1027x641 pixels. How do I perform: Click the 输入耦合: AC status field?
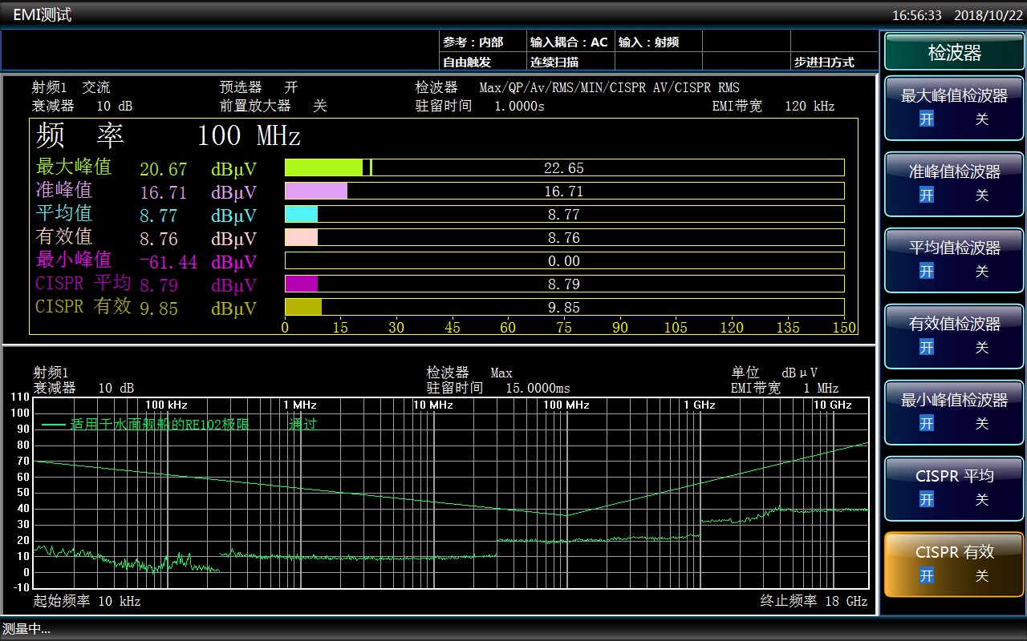(x=569, y=42)
